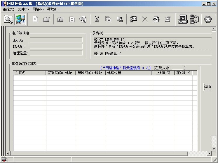Screen dimensions: 218x163
Task: Click the 主机名 text field
Action: tap(56, 40)
